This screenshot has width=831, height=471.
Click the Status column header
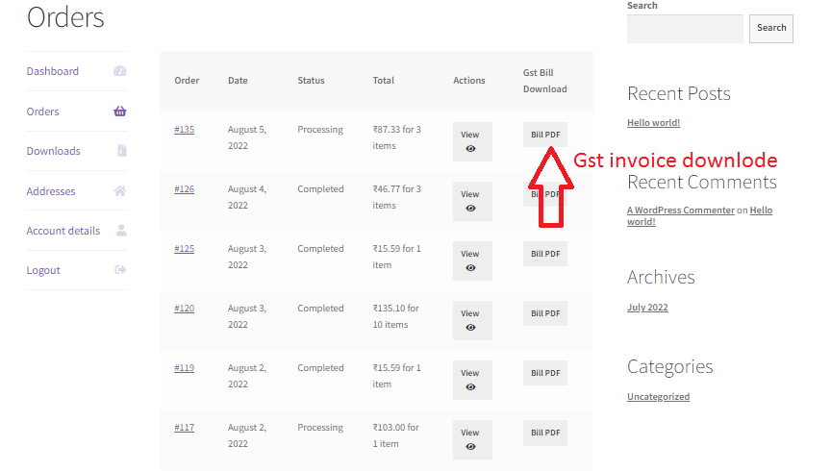point(311,81)
